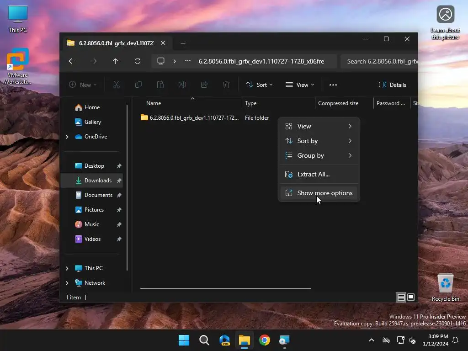Click File Explorer icon in taskbar
Viewport: 468px width, 351px height.
coord(245,340)
